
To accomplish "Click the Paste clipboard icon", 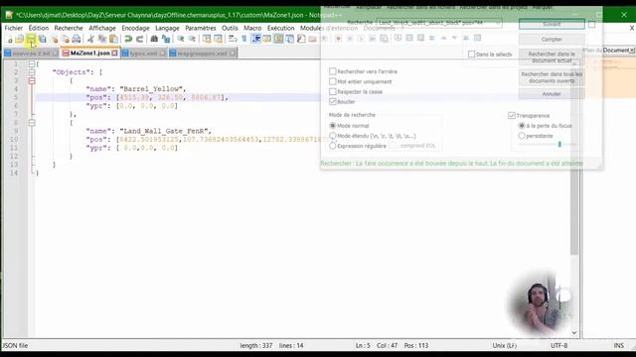I will (114, 39).
